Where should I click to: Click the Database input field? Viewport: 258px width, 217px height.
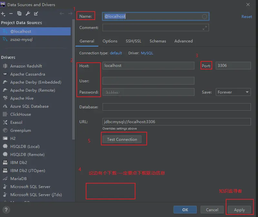point(176,107)
